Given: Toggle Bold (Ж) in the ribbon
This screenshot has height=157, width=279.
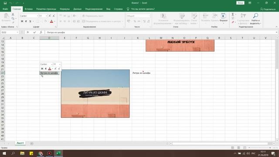Looking at the screenshot, I should [22, 21].
